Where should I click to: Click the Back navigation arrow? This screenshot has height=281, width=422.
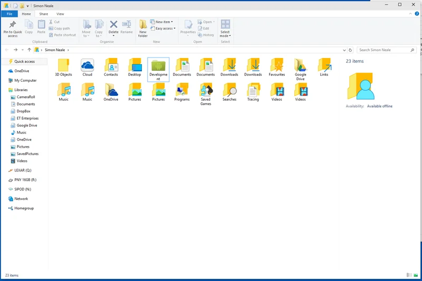7,50
